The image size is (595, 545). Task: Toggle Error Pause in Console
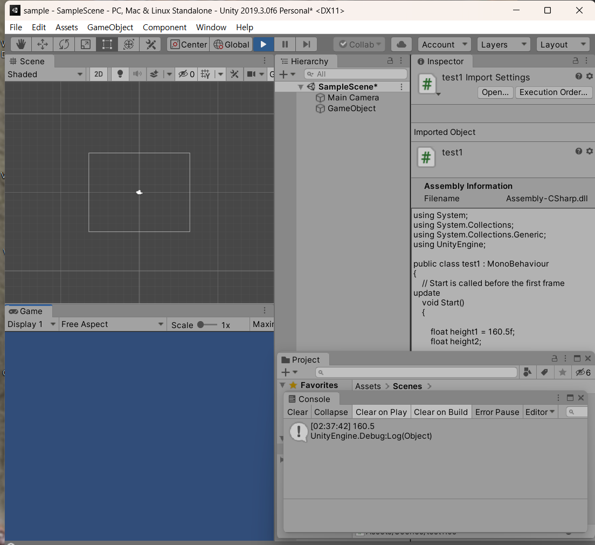coord(497,412)
